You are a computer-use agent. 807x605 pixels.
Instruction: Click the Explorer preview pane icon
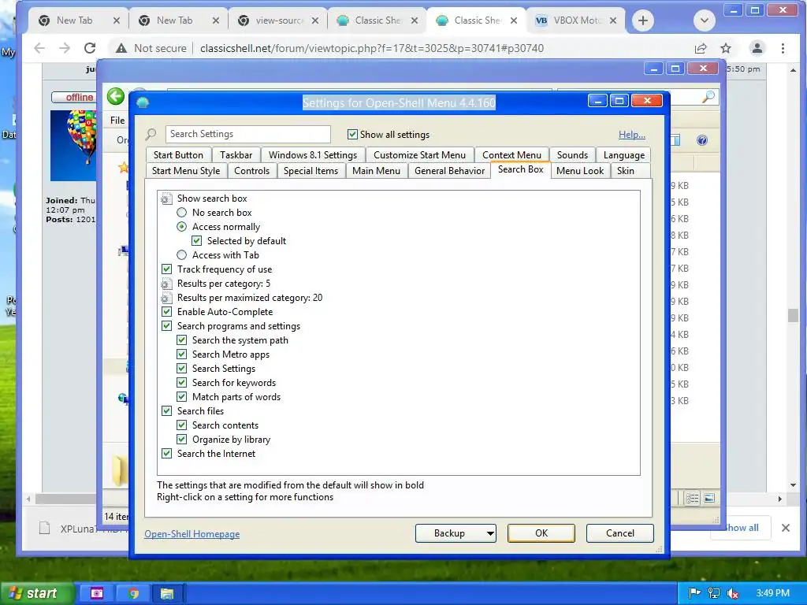pyautogui.click(x=675, y=140)
